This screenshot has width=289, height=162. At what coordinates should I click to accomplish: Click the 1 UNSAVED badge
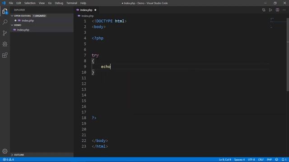click(x=39, y=16)
